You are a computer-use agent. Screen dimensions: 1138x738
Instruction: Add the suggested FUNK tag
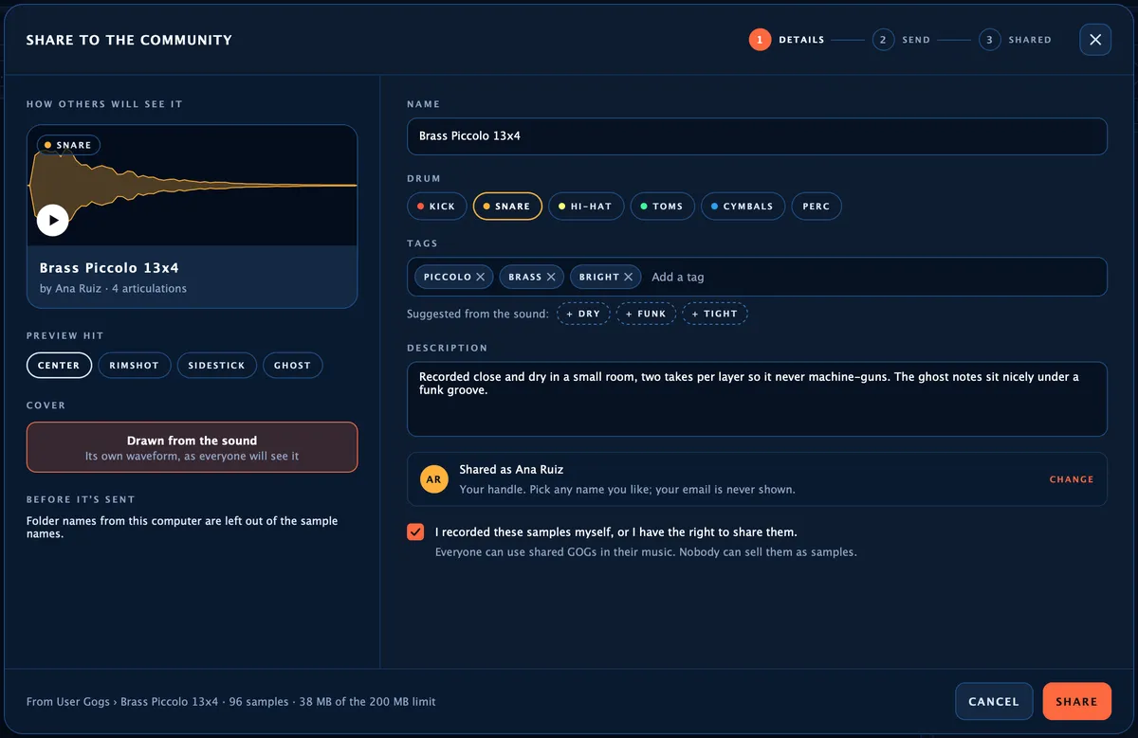(646, 314)
